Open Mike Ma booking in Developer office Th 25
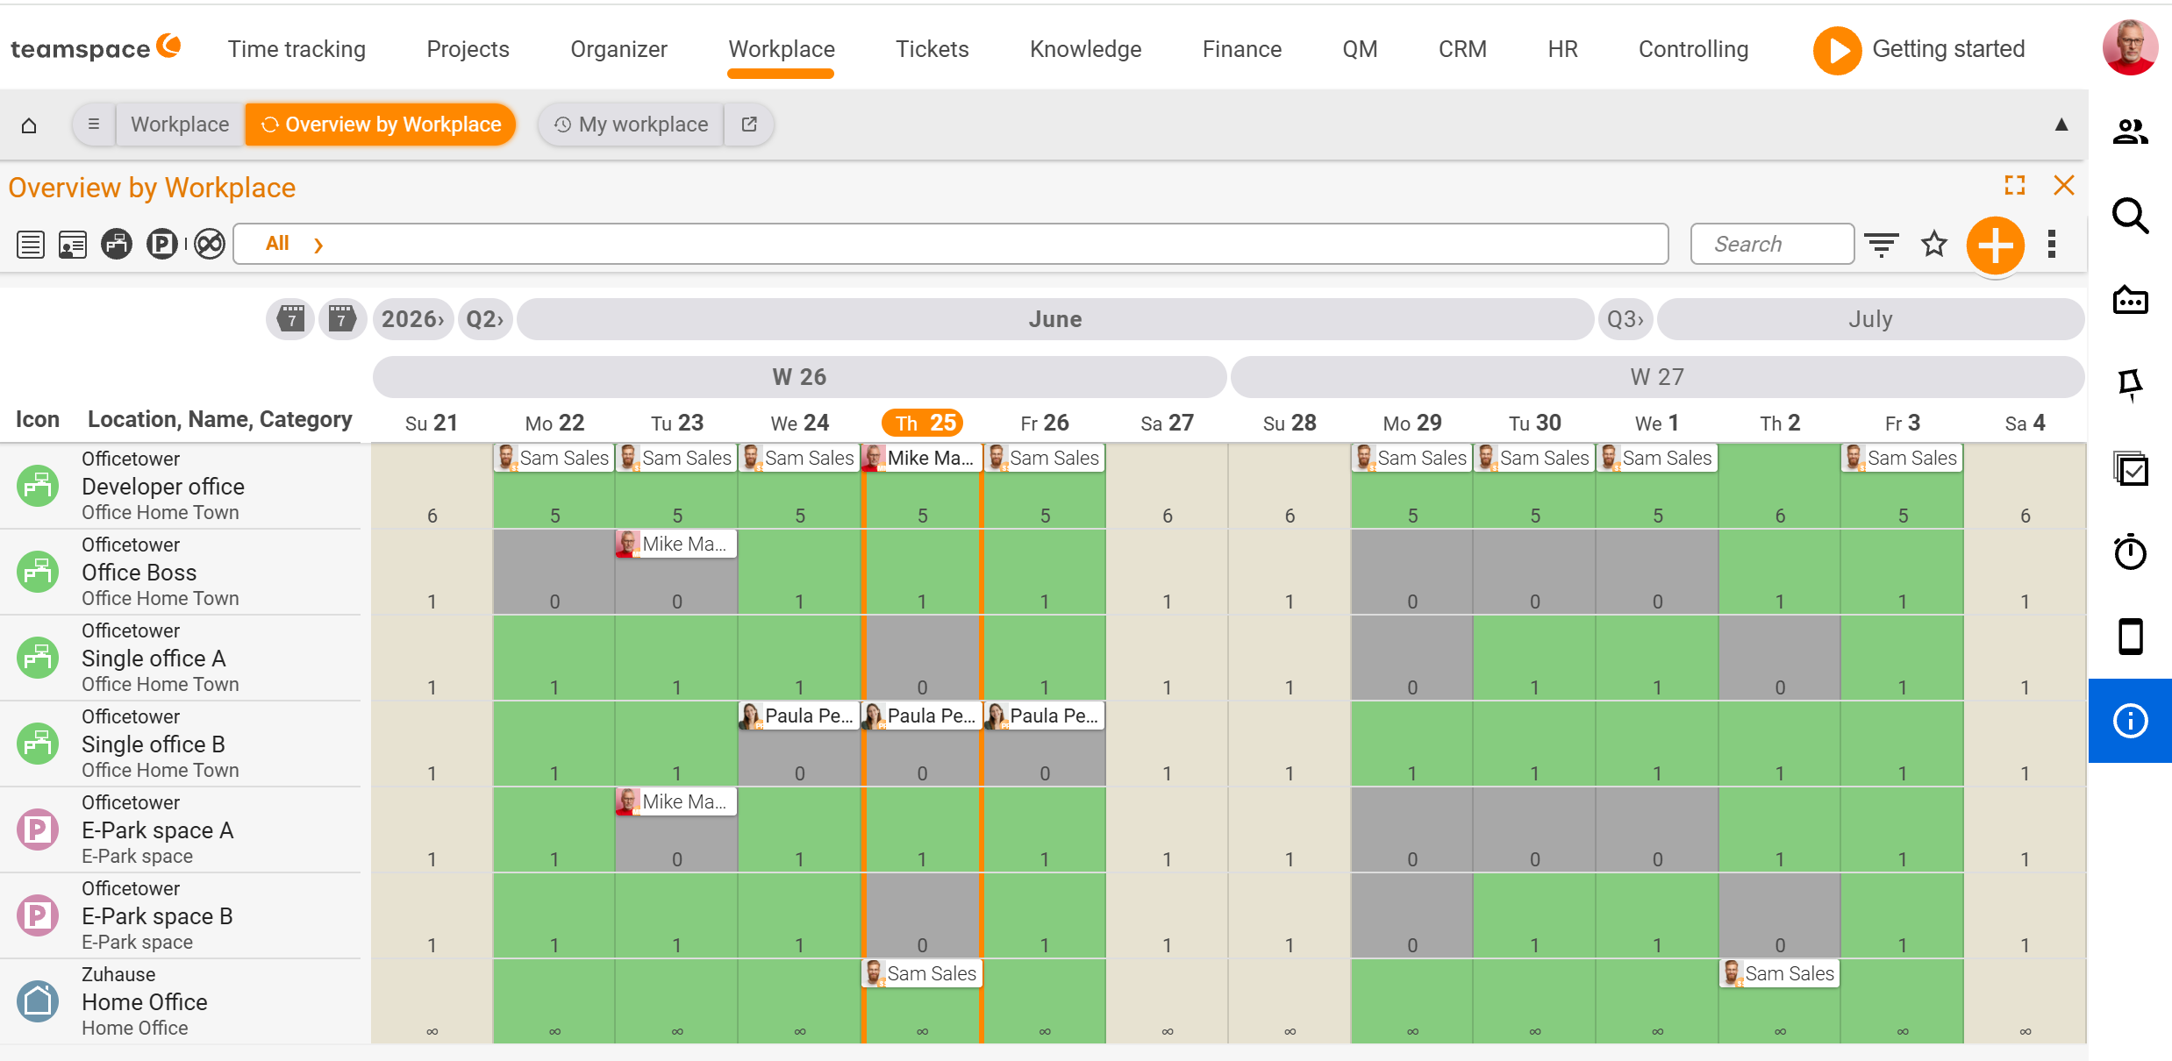The width and height of the screenshot is (2172, 1061). point(922,458)
